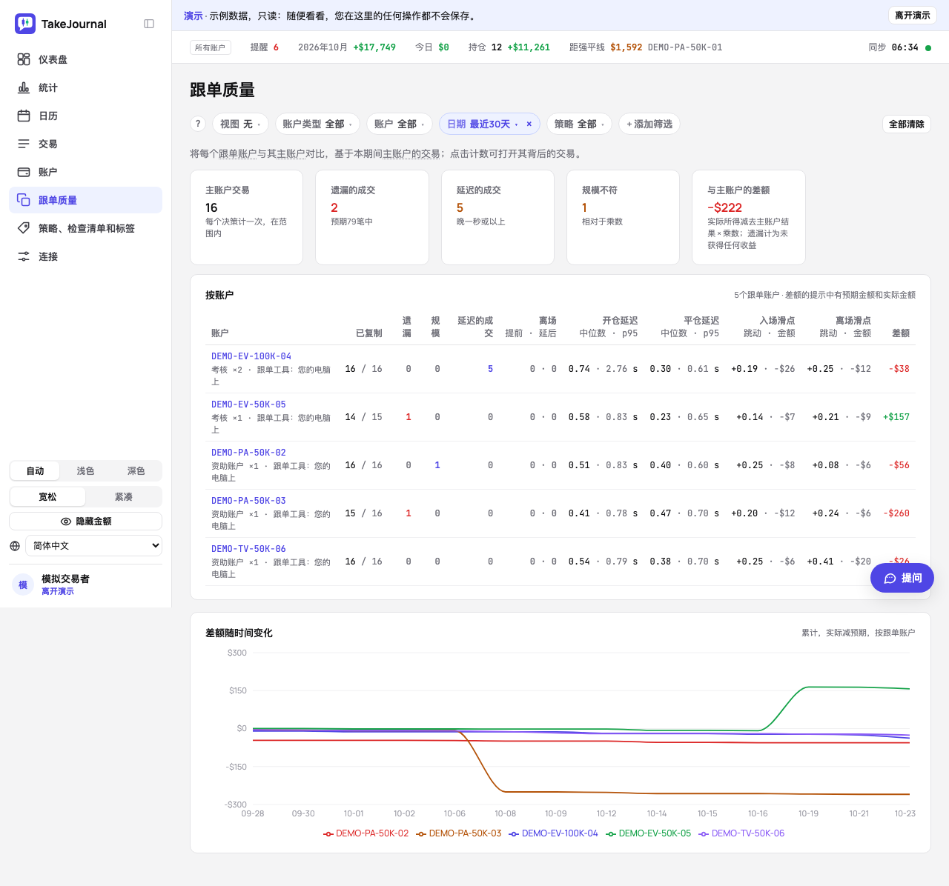This screenshot has width=949, height=886.
Task: Open DEMO-EV-100K-04 account link
Action: [x=251, y=356]
